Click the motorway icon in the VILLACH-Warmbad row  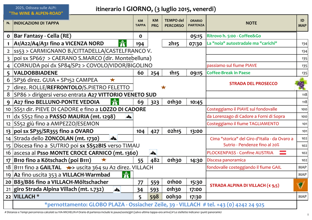tap(126, 174)
